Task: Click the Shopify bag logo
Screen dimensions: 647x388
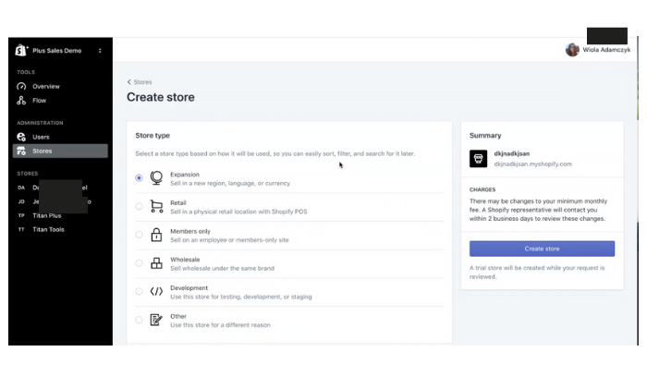Action: click(21, 50)
